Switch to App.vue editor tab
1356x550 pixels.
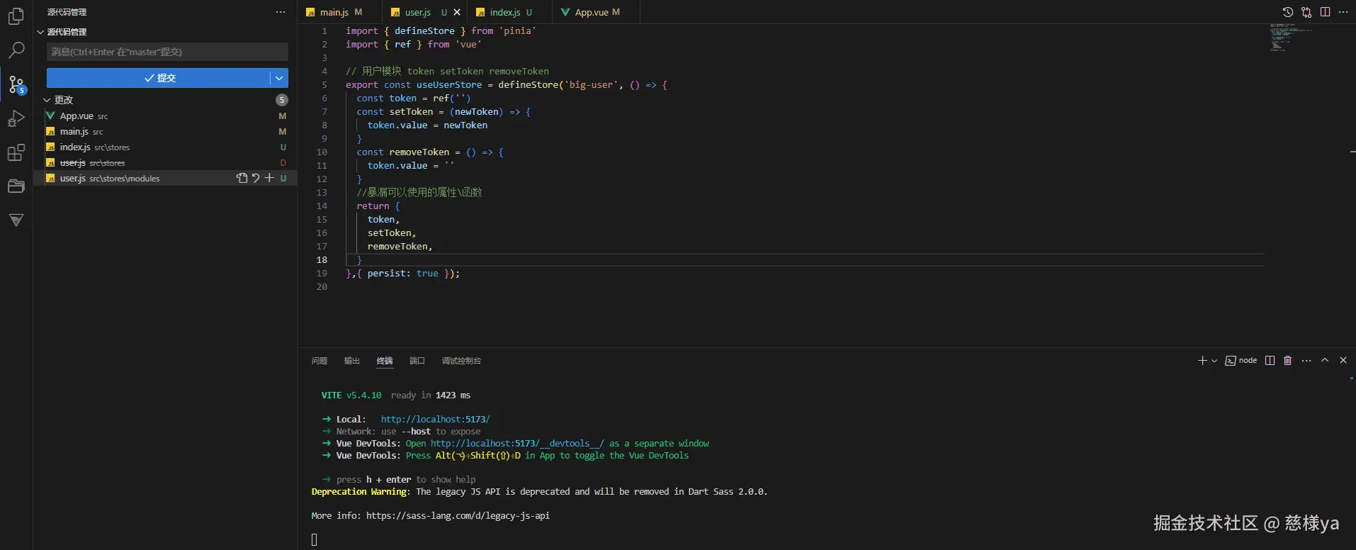coord(597,12)
